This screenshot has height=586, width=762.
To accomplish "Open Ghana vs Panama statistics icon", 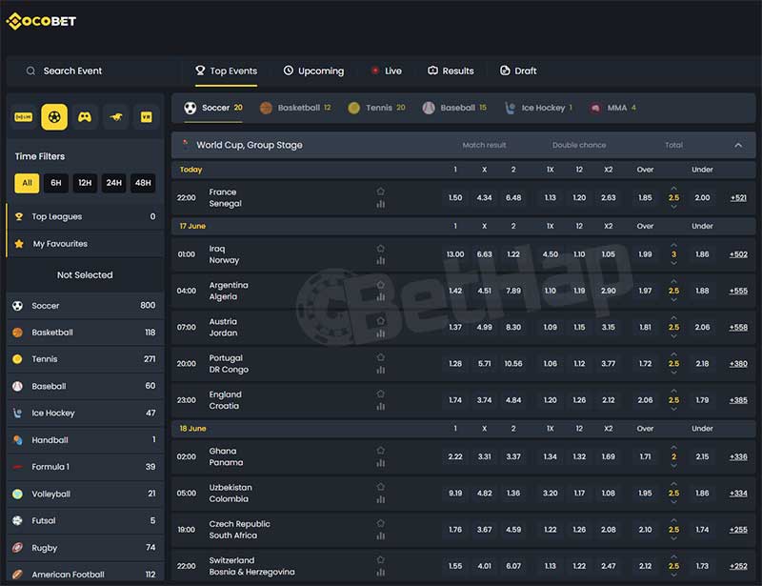I will pyautogui.click(x=380, y=463).
